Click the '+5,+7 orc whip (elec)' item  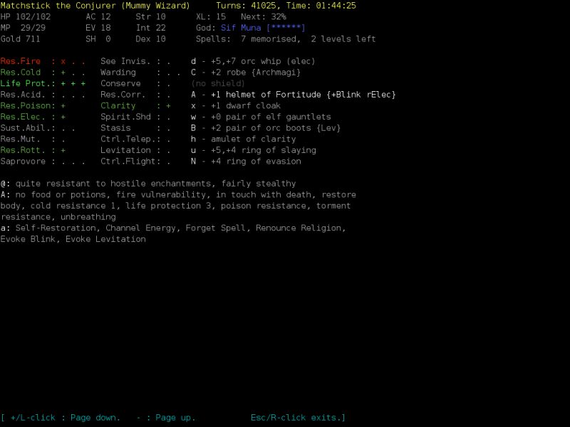click(x=263, y=61)
